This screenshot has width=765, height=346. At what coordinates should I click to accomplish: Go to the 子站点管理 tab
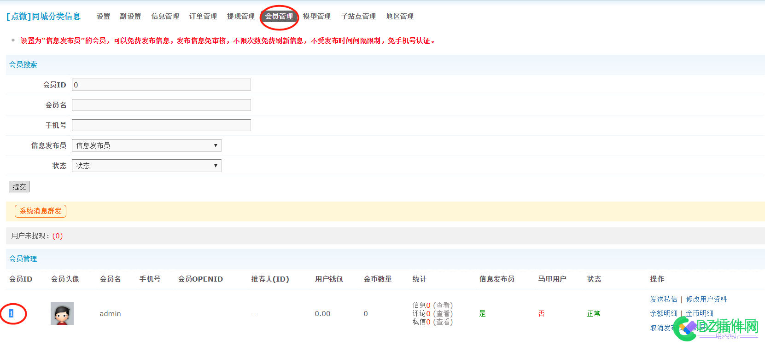[358, 17]
